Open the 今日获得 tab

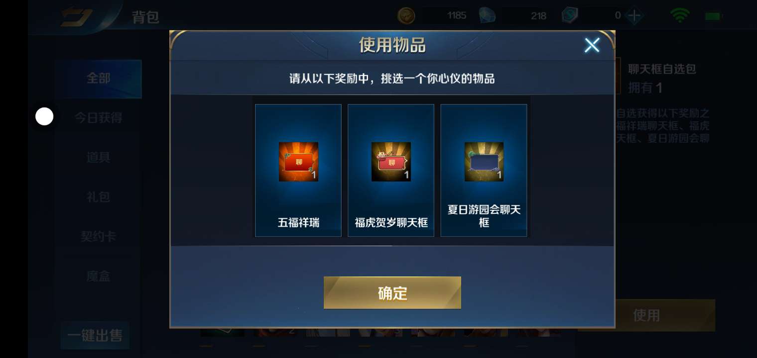tap(99, 118)
